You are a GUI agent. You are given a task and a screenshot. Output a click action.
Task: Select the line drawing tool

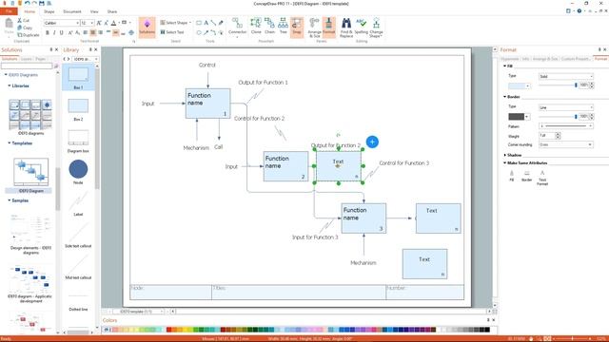click(213, 23)
